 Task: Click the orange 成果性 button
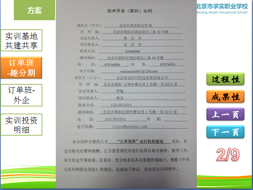click(225, 97)
